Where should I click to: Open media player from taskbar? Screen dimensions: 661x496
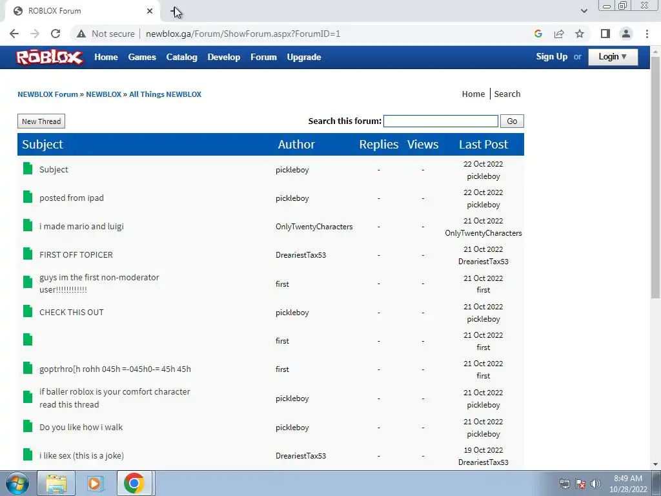coord(95,483)
